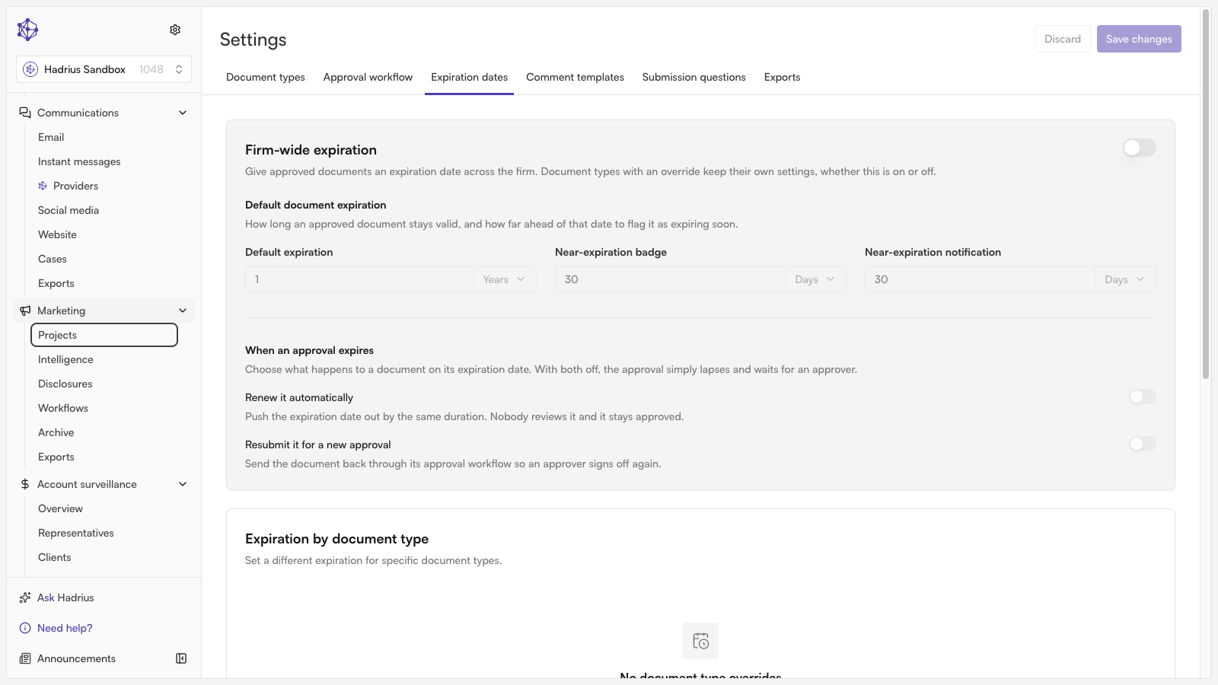Image resolution: width=1218 pixels, height=685 pixels.
Task: Collapse the Account surveillance section chevron
Action: pyautogui.click(x=183, y=484)
